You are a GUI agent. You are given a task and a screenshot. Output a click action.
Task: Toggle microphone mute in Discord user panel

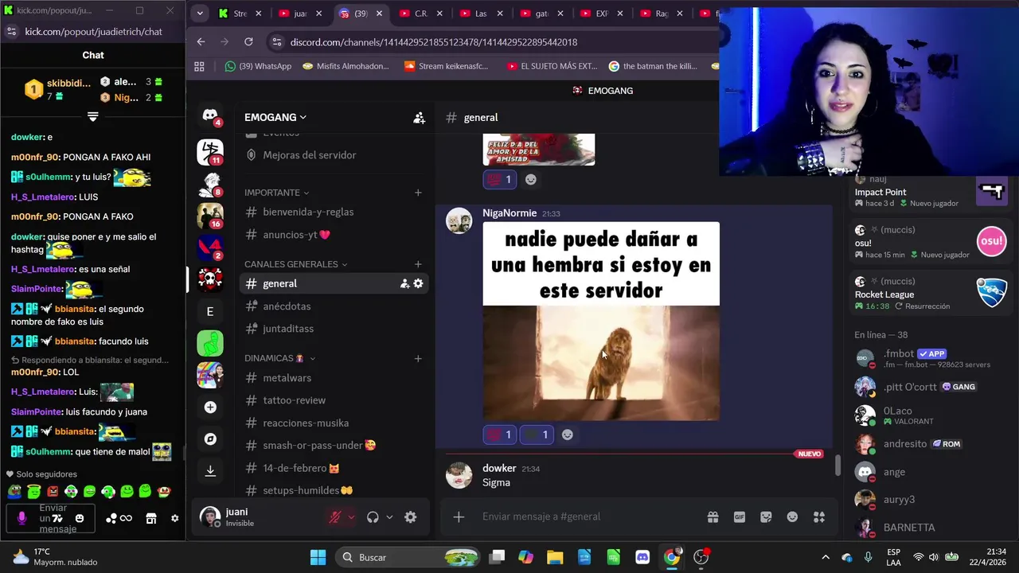click(x=335, y=517)
